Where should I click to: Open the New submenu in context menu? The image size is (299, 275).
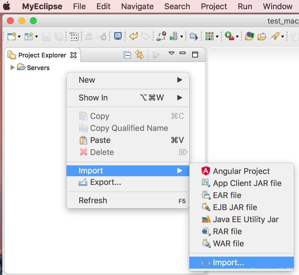pyautogui.click(x=128, y=80)
